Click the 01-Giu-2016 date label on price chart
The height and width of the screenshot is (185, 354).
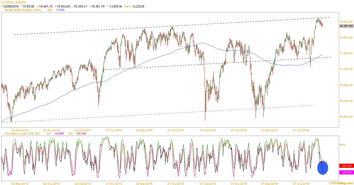[301, 130]
